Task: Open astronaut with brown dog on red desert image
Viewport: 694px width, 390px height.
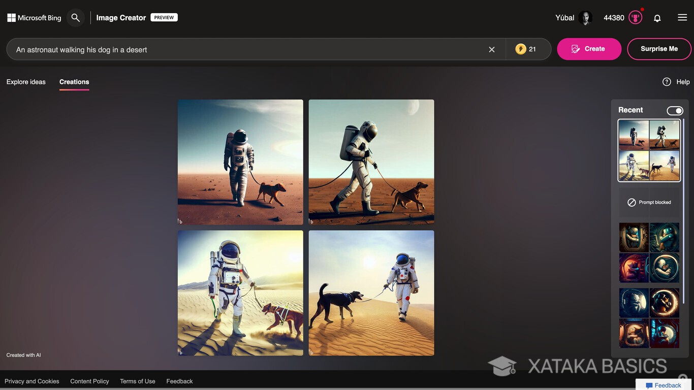Action: coord(240,162)
